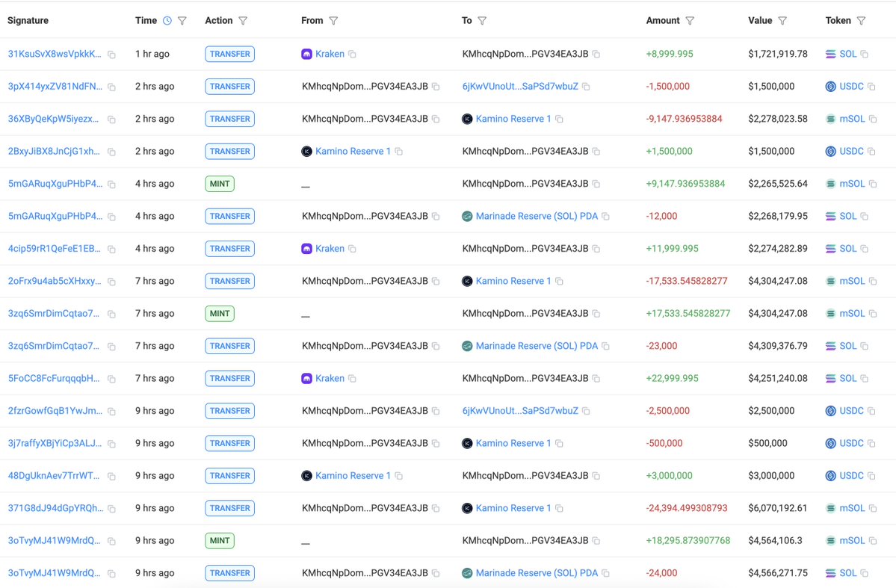Open Kamino Reserve 1 in +1,500,000 row
896x588 pixels.
tap(353, 152)
